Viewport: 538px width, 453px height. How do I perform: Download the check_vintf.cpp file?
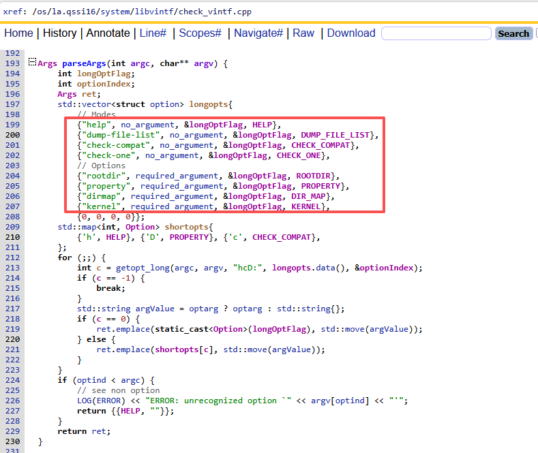(x=351, y=33)
